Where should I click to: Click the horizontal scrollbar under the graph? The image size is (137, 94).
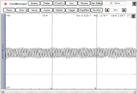click(x=69, y=92)
